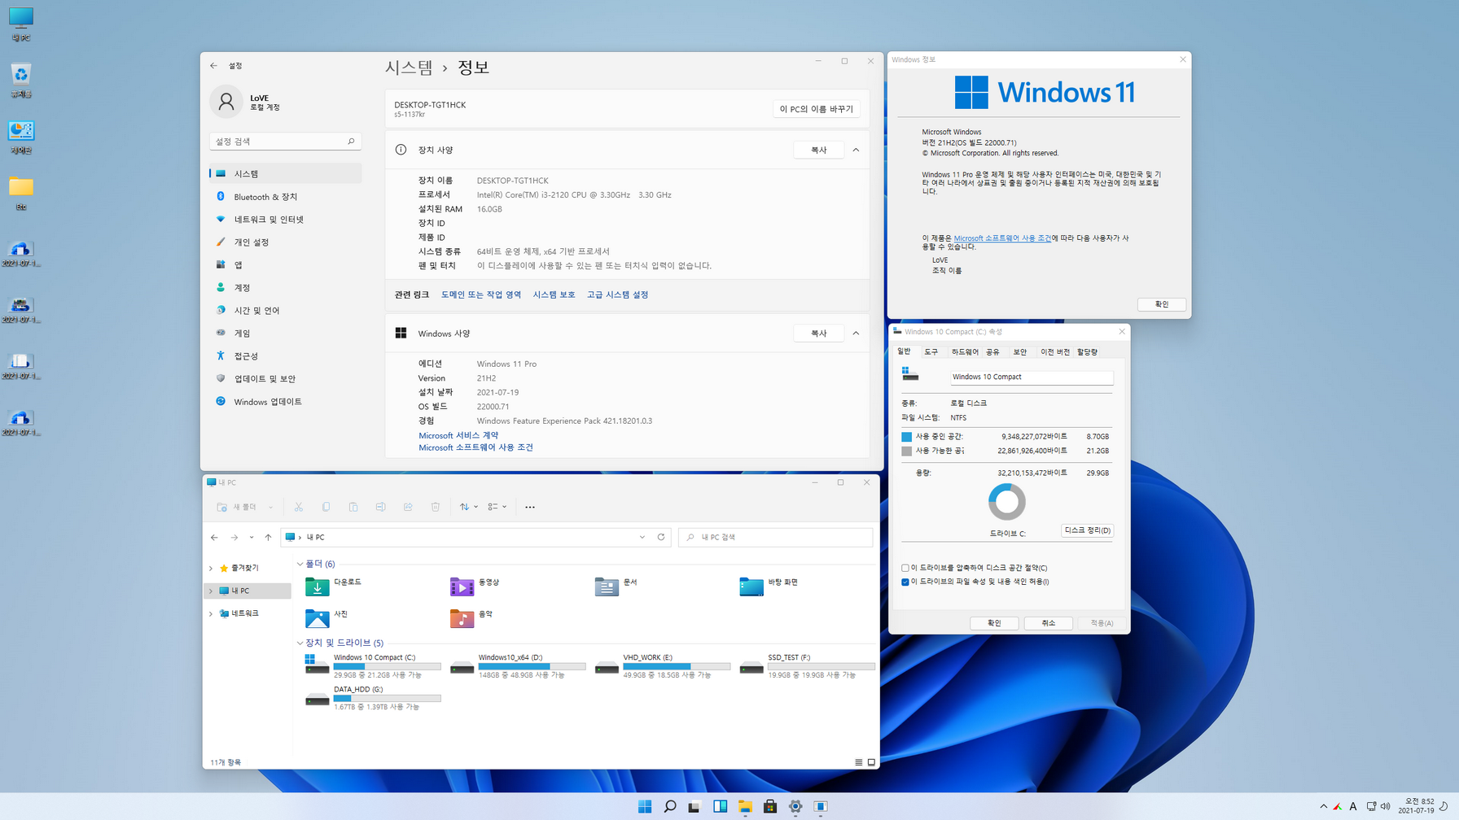Screen dimensions: 1459x820
Task: Open the 바탕 화면 folder
Action: coord(769,586)
